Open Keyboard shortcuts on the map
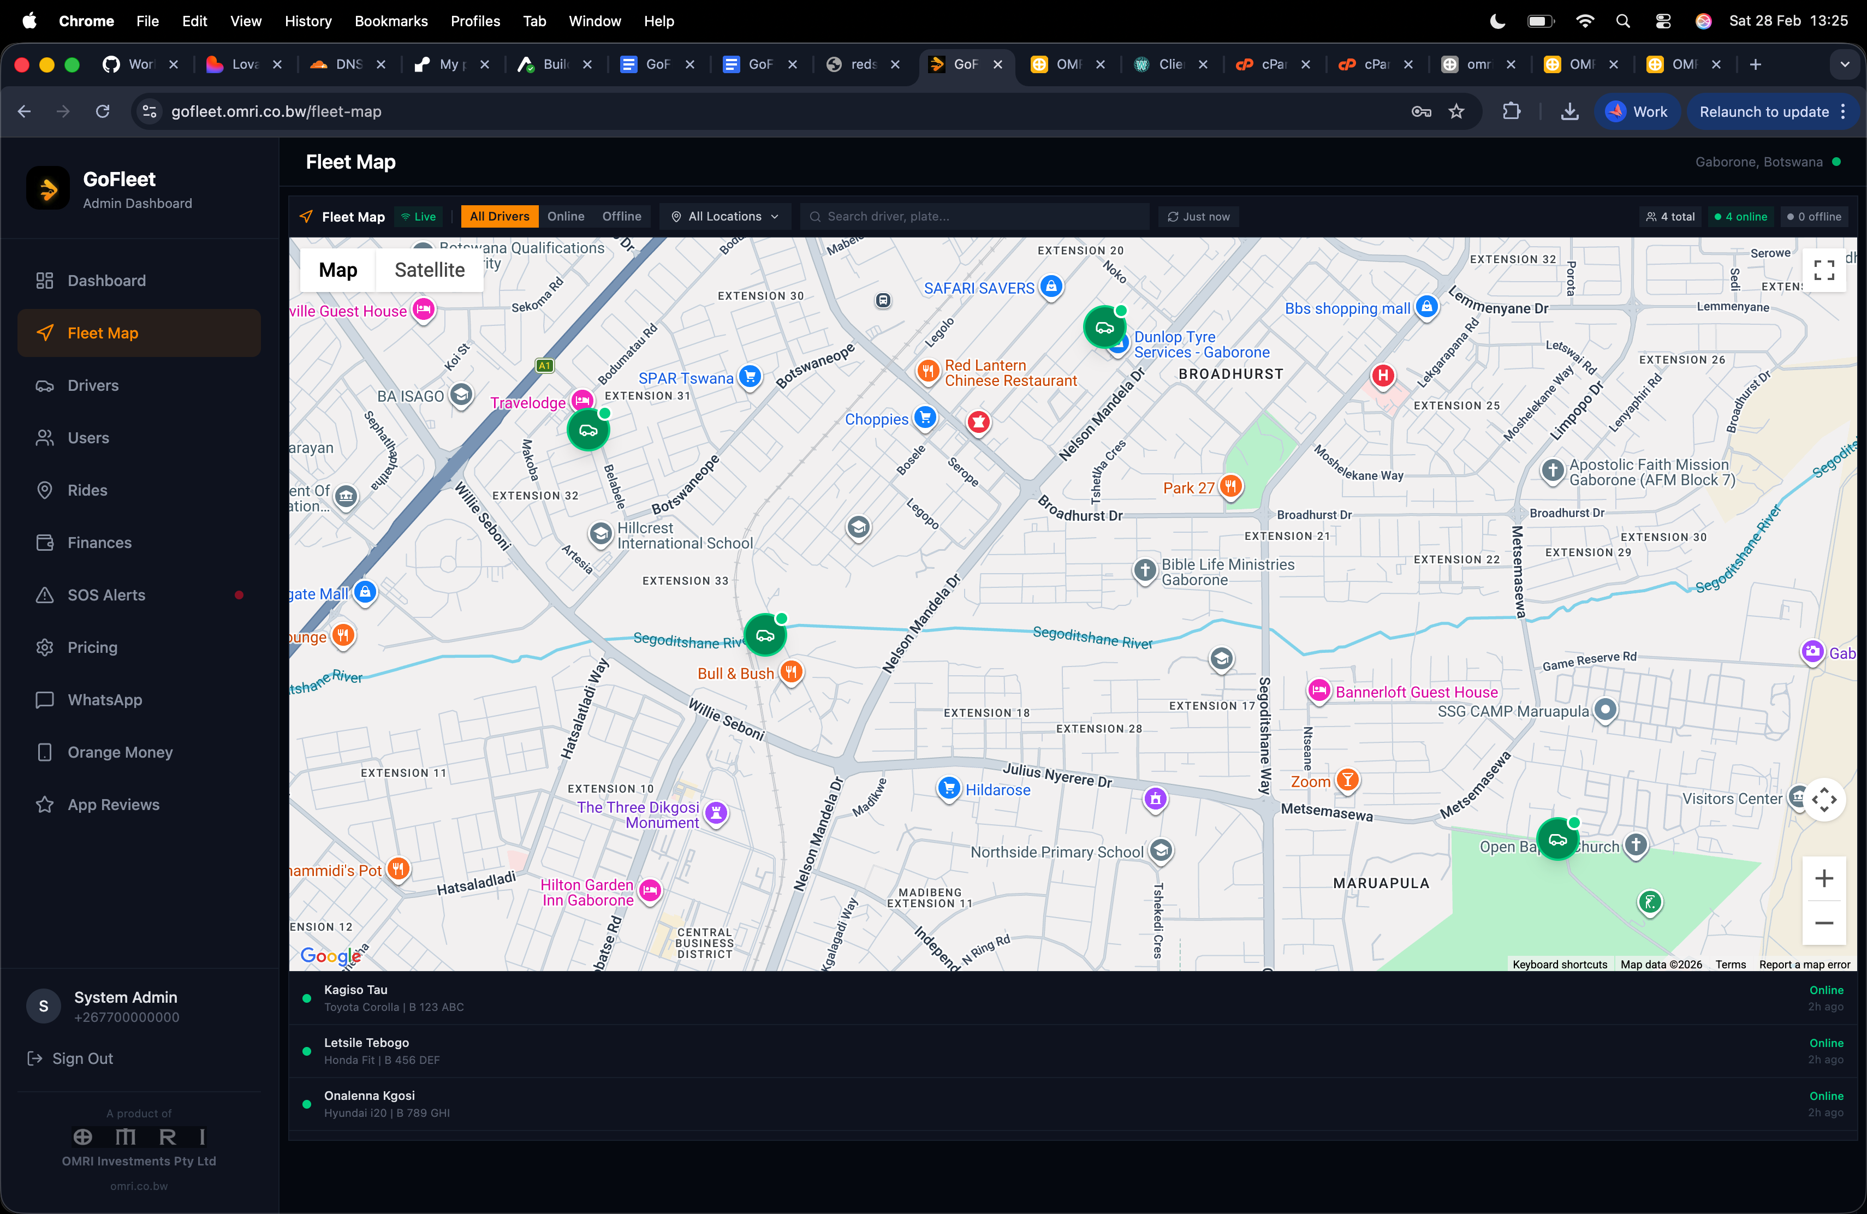1867x1214 pixels. (1560, 965)
